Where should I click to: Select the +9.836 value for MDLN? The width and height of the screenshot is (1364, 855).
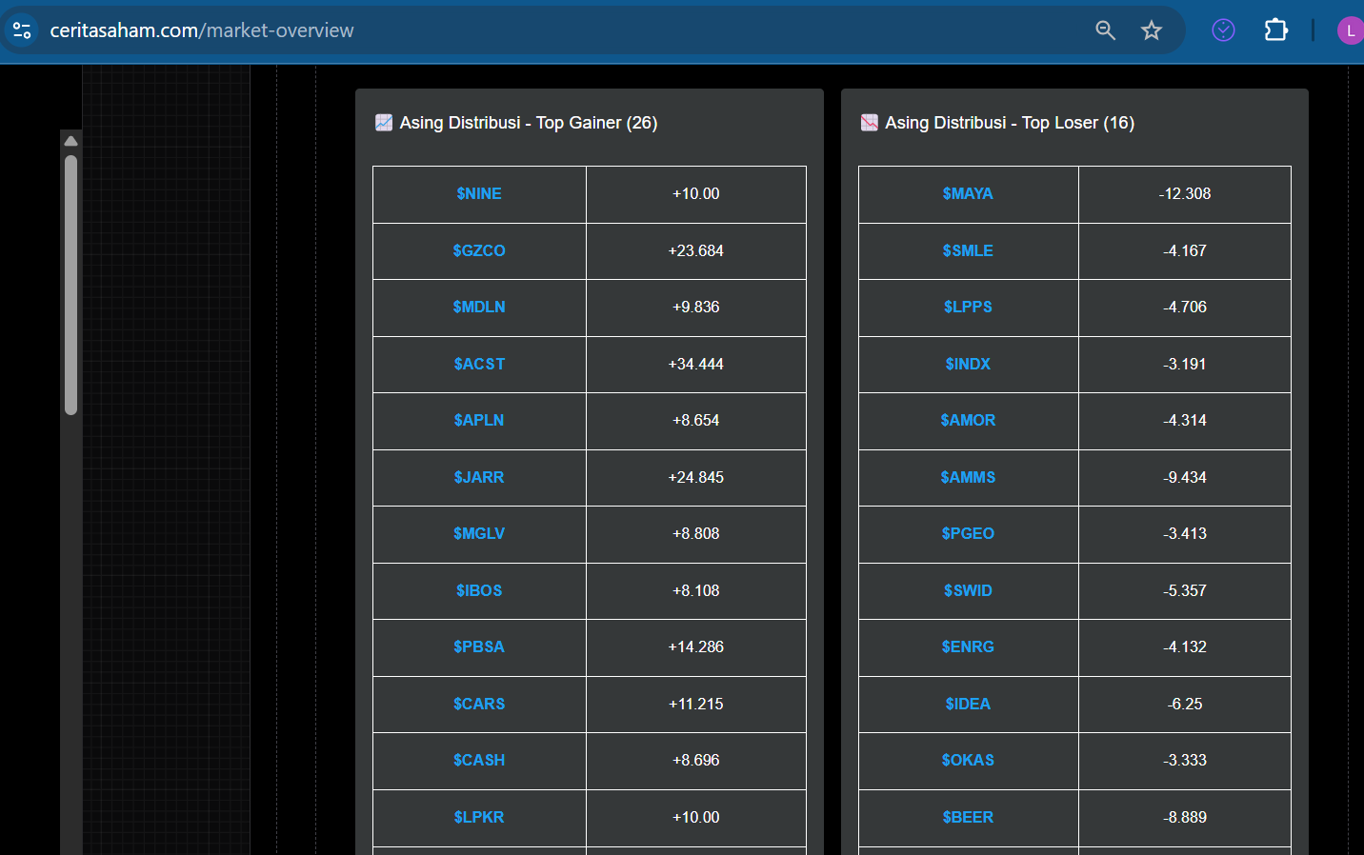[x=696, y=307]
